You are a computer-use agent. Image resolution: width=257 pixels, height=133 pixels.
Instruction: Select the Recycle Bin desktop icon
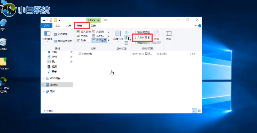coord(3,44)
